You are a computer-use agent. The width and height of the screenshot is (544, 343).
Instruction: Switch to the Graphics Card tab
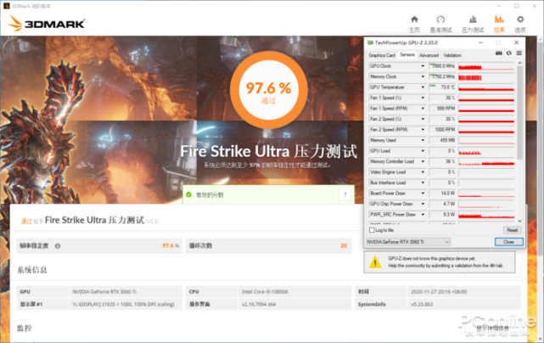pyautogui.click(x=382, y=55)
